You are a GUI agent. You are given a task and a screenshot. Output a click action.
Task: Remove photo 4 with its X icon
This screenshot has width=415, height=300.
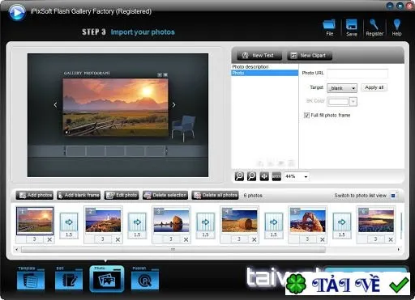click(x=255, y=239)
